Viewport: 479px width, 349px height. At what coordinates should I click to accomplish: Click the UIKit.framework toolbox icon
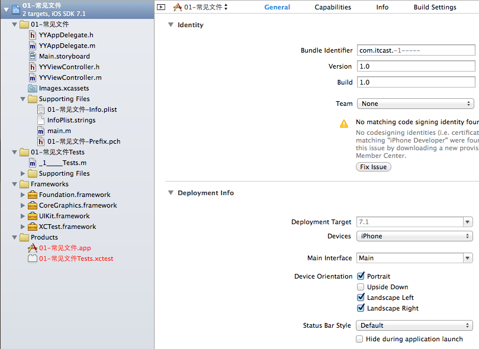(33, 216)
